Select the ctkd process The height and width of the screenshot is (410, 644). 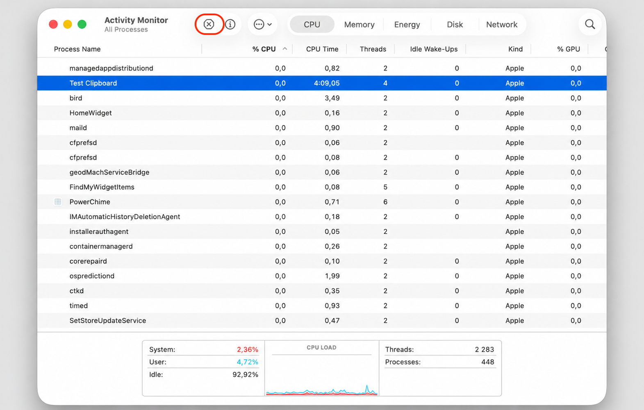coord(322,291)
